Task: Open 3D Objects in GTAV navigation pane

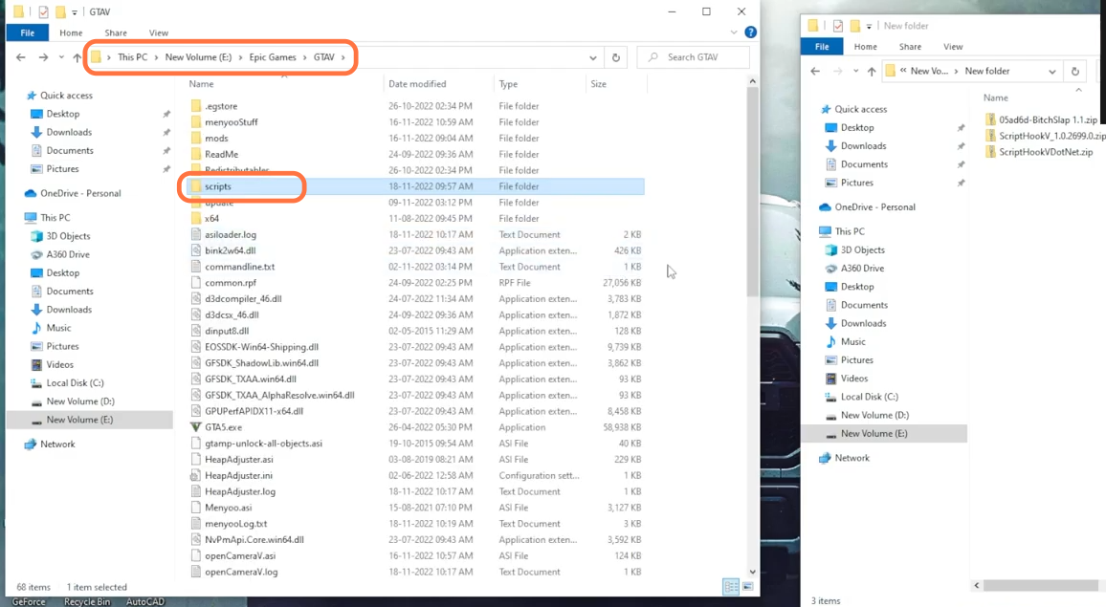Action: coord(68,236)
